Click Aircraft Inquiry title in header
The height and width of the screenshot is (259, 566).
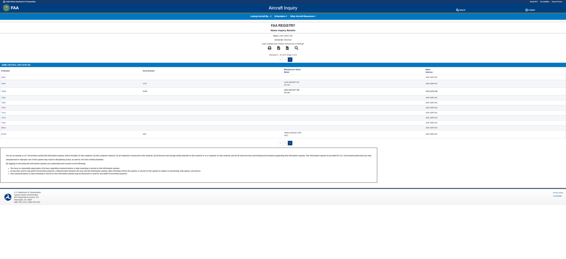click(x=283, y=8)
